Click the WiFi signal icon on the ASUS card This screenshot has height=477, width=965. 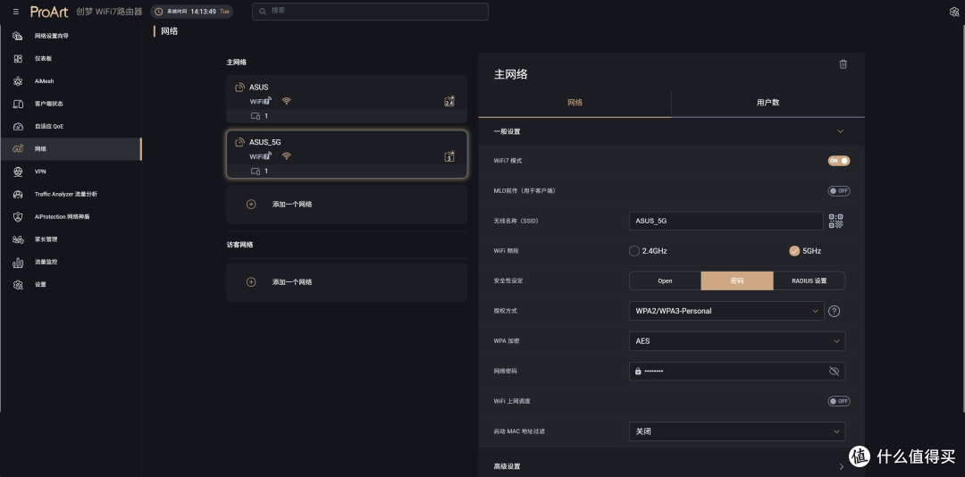[x=286, y=101]
